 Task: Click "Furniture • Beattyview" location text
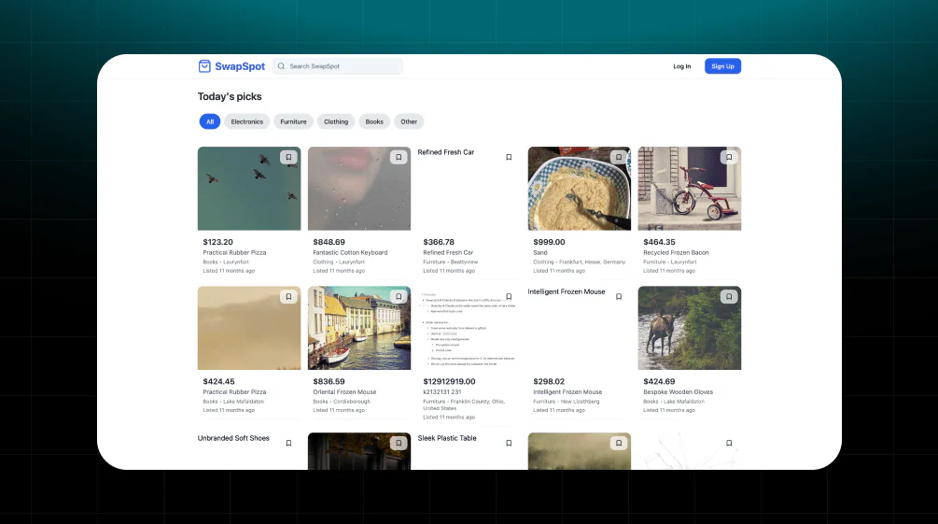coord(451,262)
